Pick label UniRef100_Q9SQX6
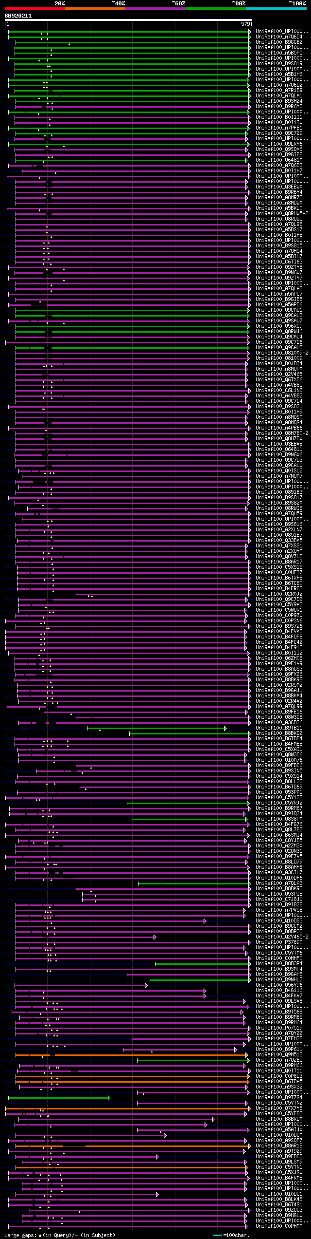The image size is (311, 1239). [279, 149]
